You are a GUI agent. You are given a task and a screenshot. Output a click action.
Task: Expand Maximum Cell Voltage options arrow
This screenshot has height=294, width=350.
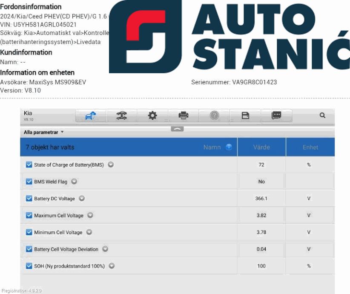90,215
